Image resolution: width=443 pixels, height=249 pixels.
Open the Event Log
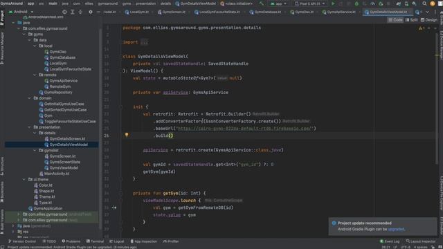390,241
